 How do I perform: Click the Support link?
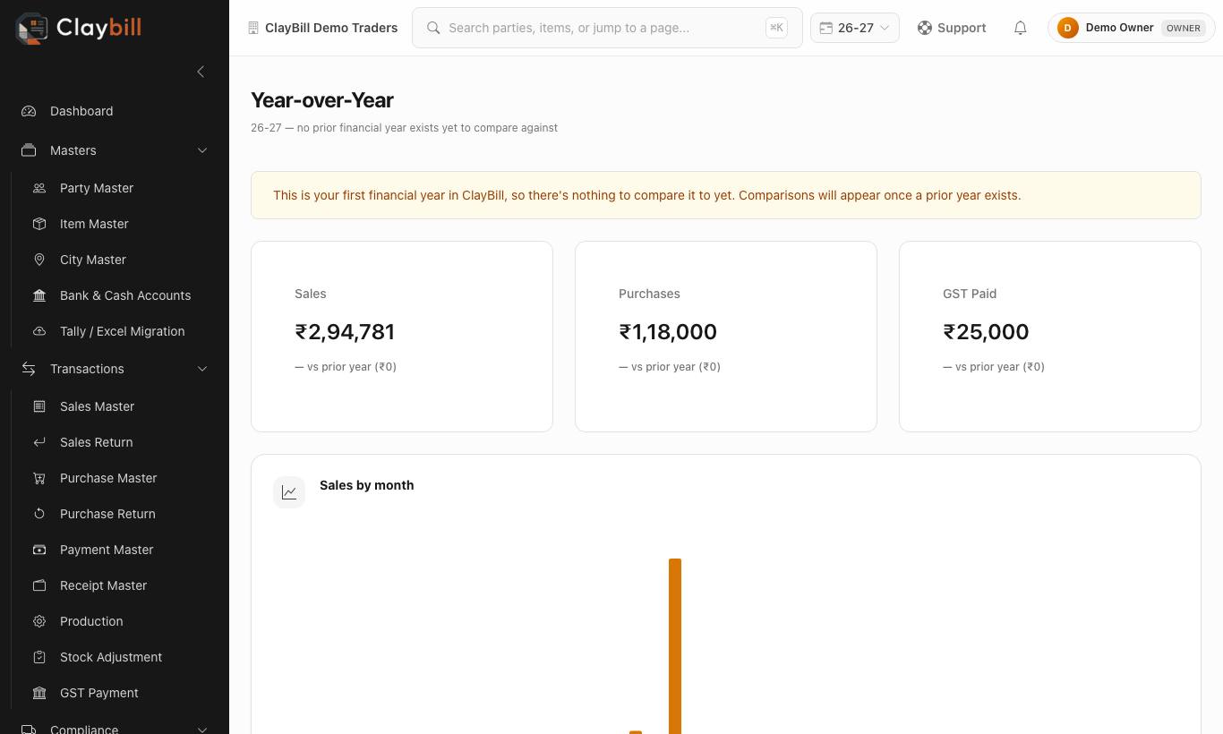[x=952, y=28]
